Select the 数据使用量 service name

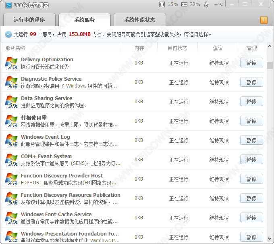tap(34, 118)
